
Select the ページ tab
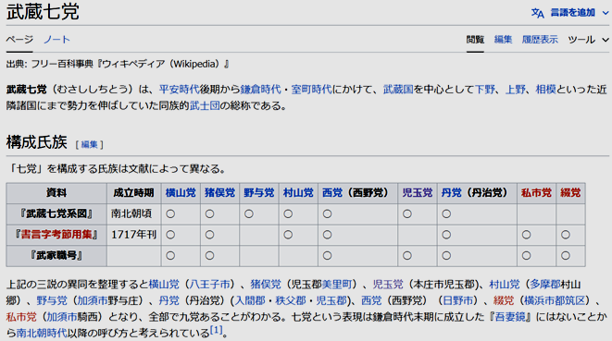click(19, 40)
